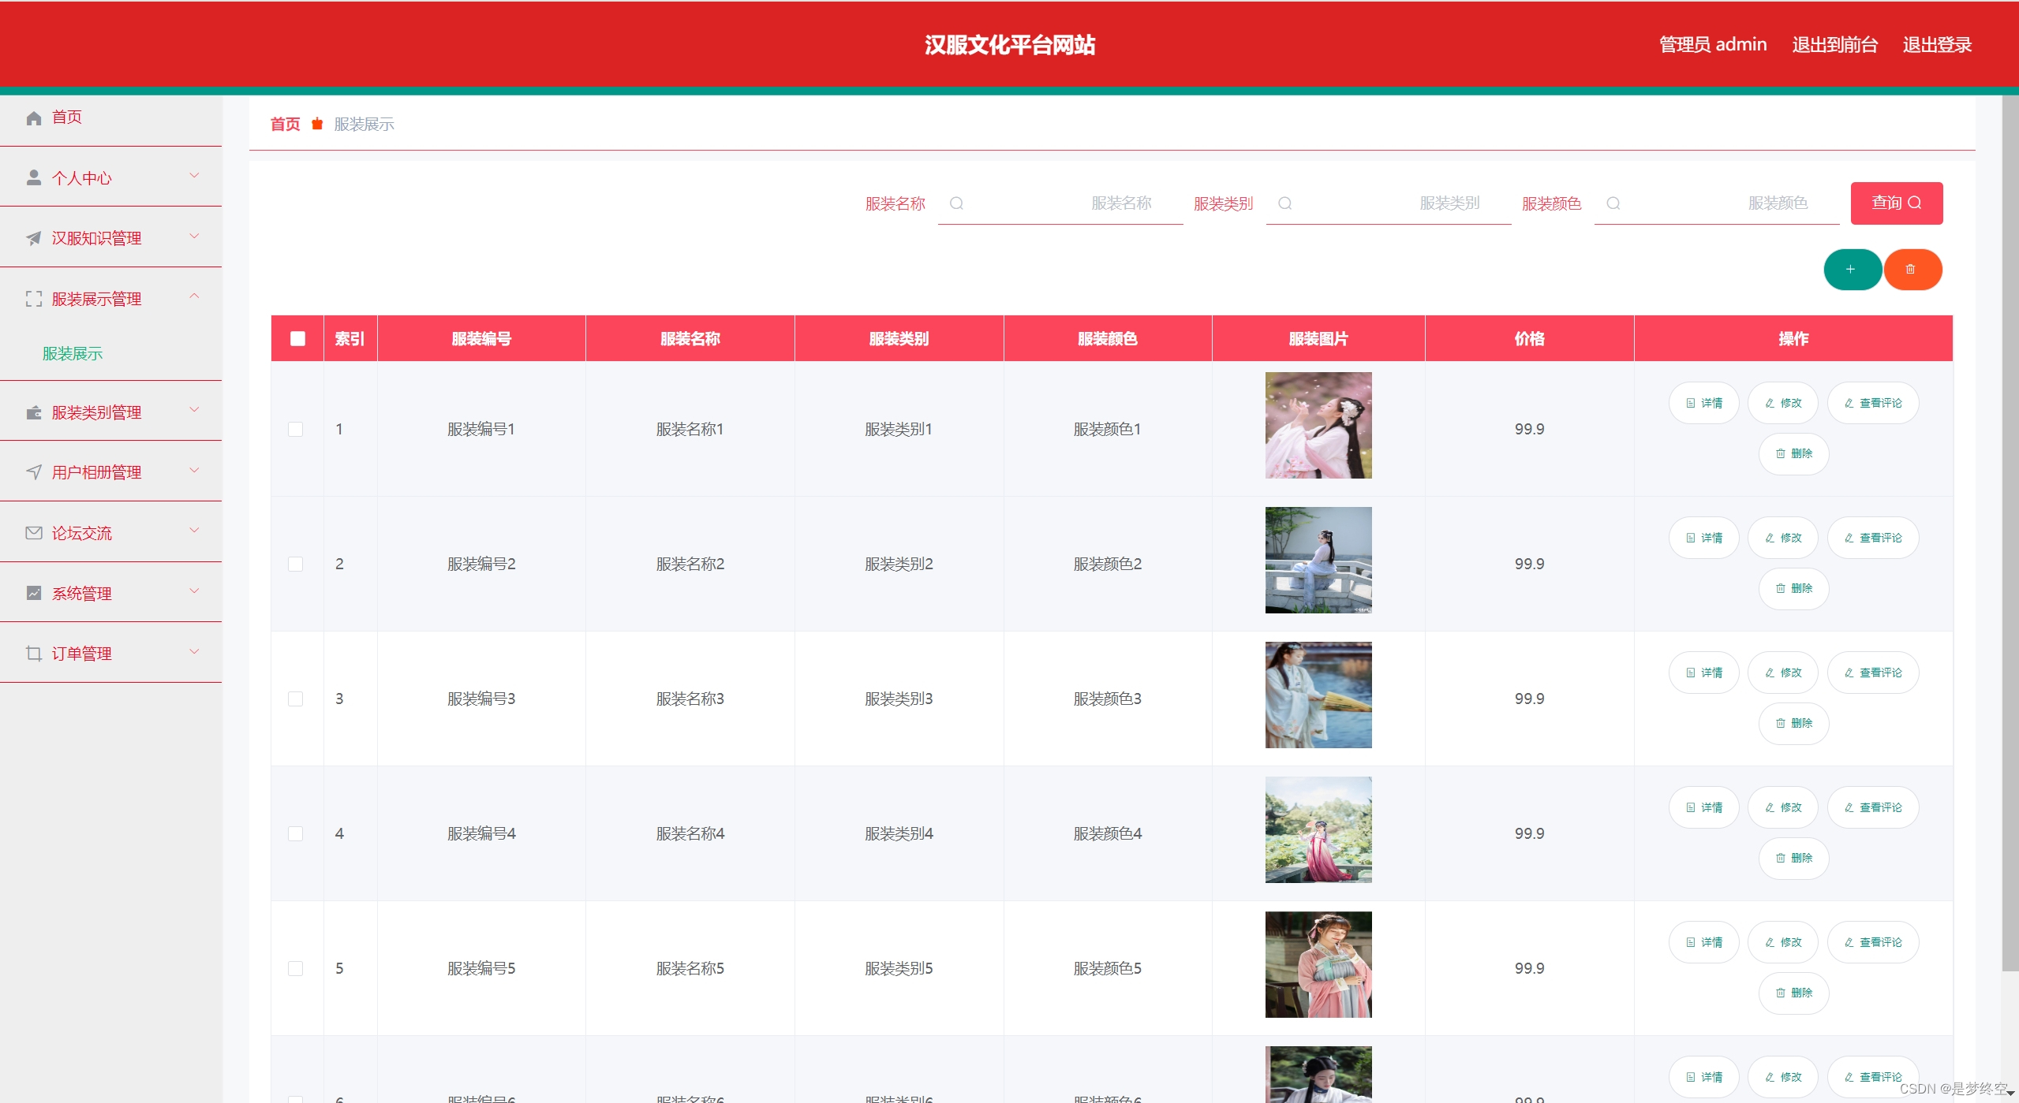The image size is (2019, 1103).
Task: Click 修改 for row 服装编号2
Action: 1782,538
